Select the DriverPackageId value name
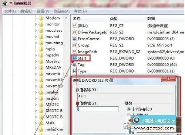The image size is (185, 135). (x=92, y=32)
